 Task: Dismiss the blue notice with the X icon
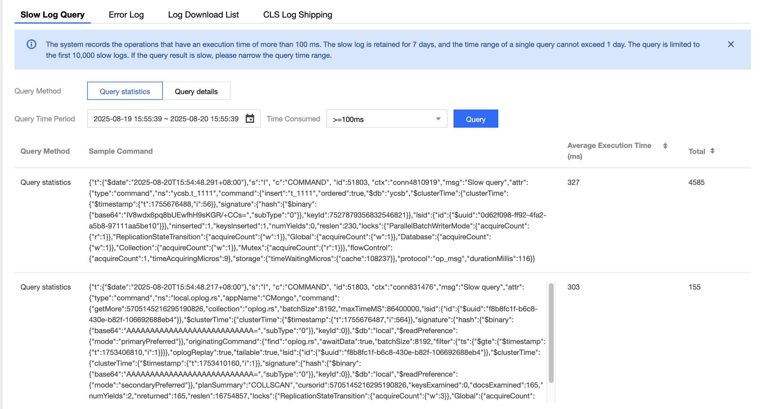(x=731, y=44)
